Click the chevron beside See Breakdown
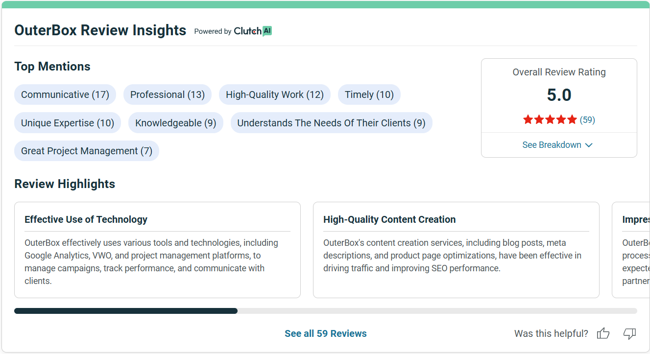The image size is (650, 354). (x=589, y=144)
